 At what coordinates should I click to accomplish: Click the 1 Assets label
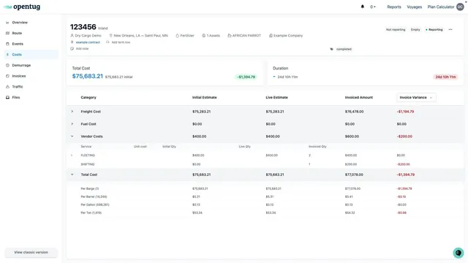(x=213, y=36)
